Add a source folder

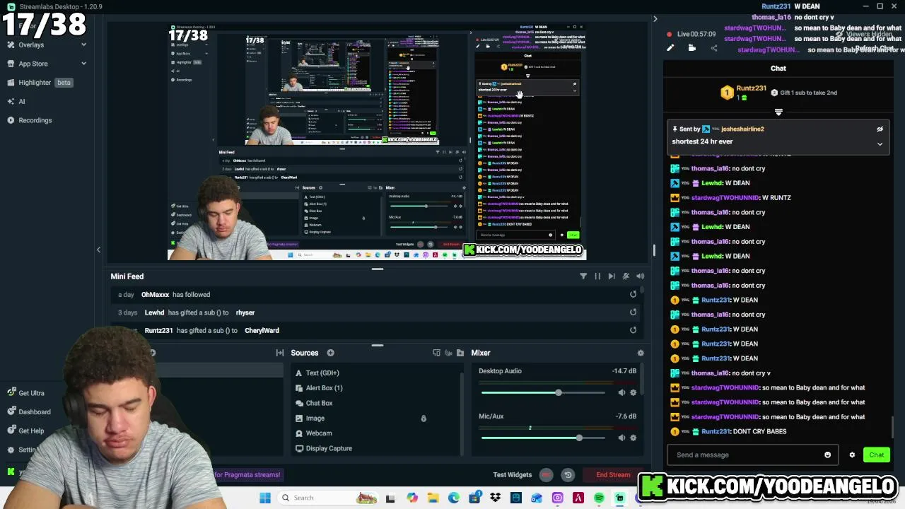[x=460, y=353]
